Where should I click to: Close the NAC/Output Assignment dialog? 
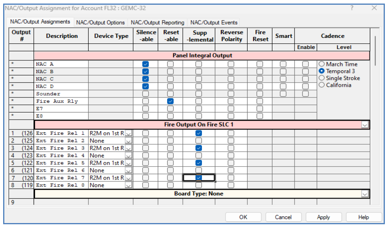(x=374, y=8)
